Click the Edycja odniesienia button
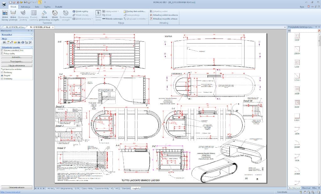 17,66
